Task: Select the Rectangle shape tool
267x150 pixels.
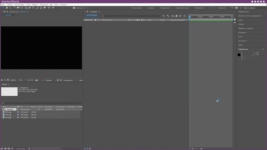Action: pyautogui.click(x=26, y=8)
